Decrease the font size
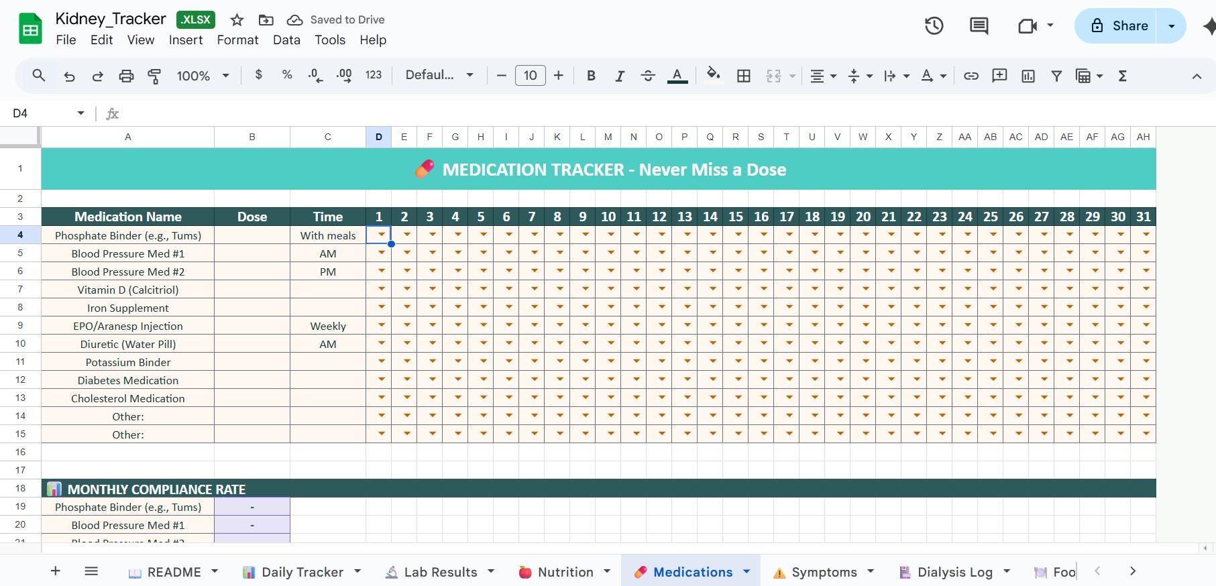 pos(501,76)
